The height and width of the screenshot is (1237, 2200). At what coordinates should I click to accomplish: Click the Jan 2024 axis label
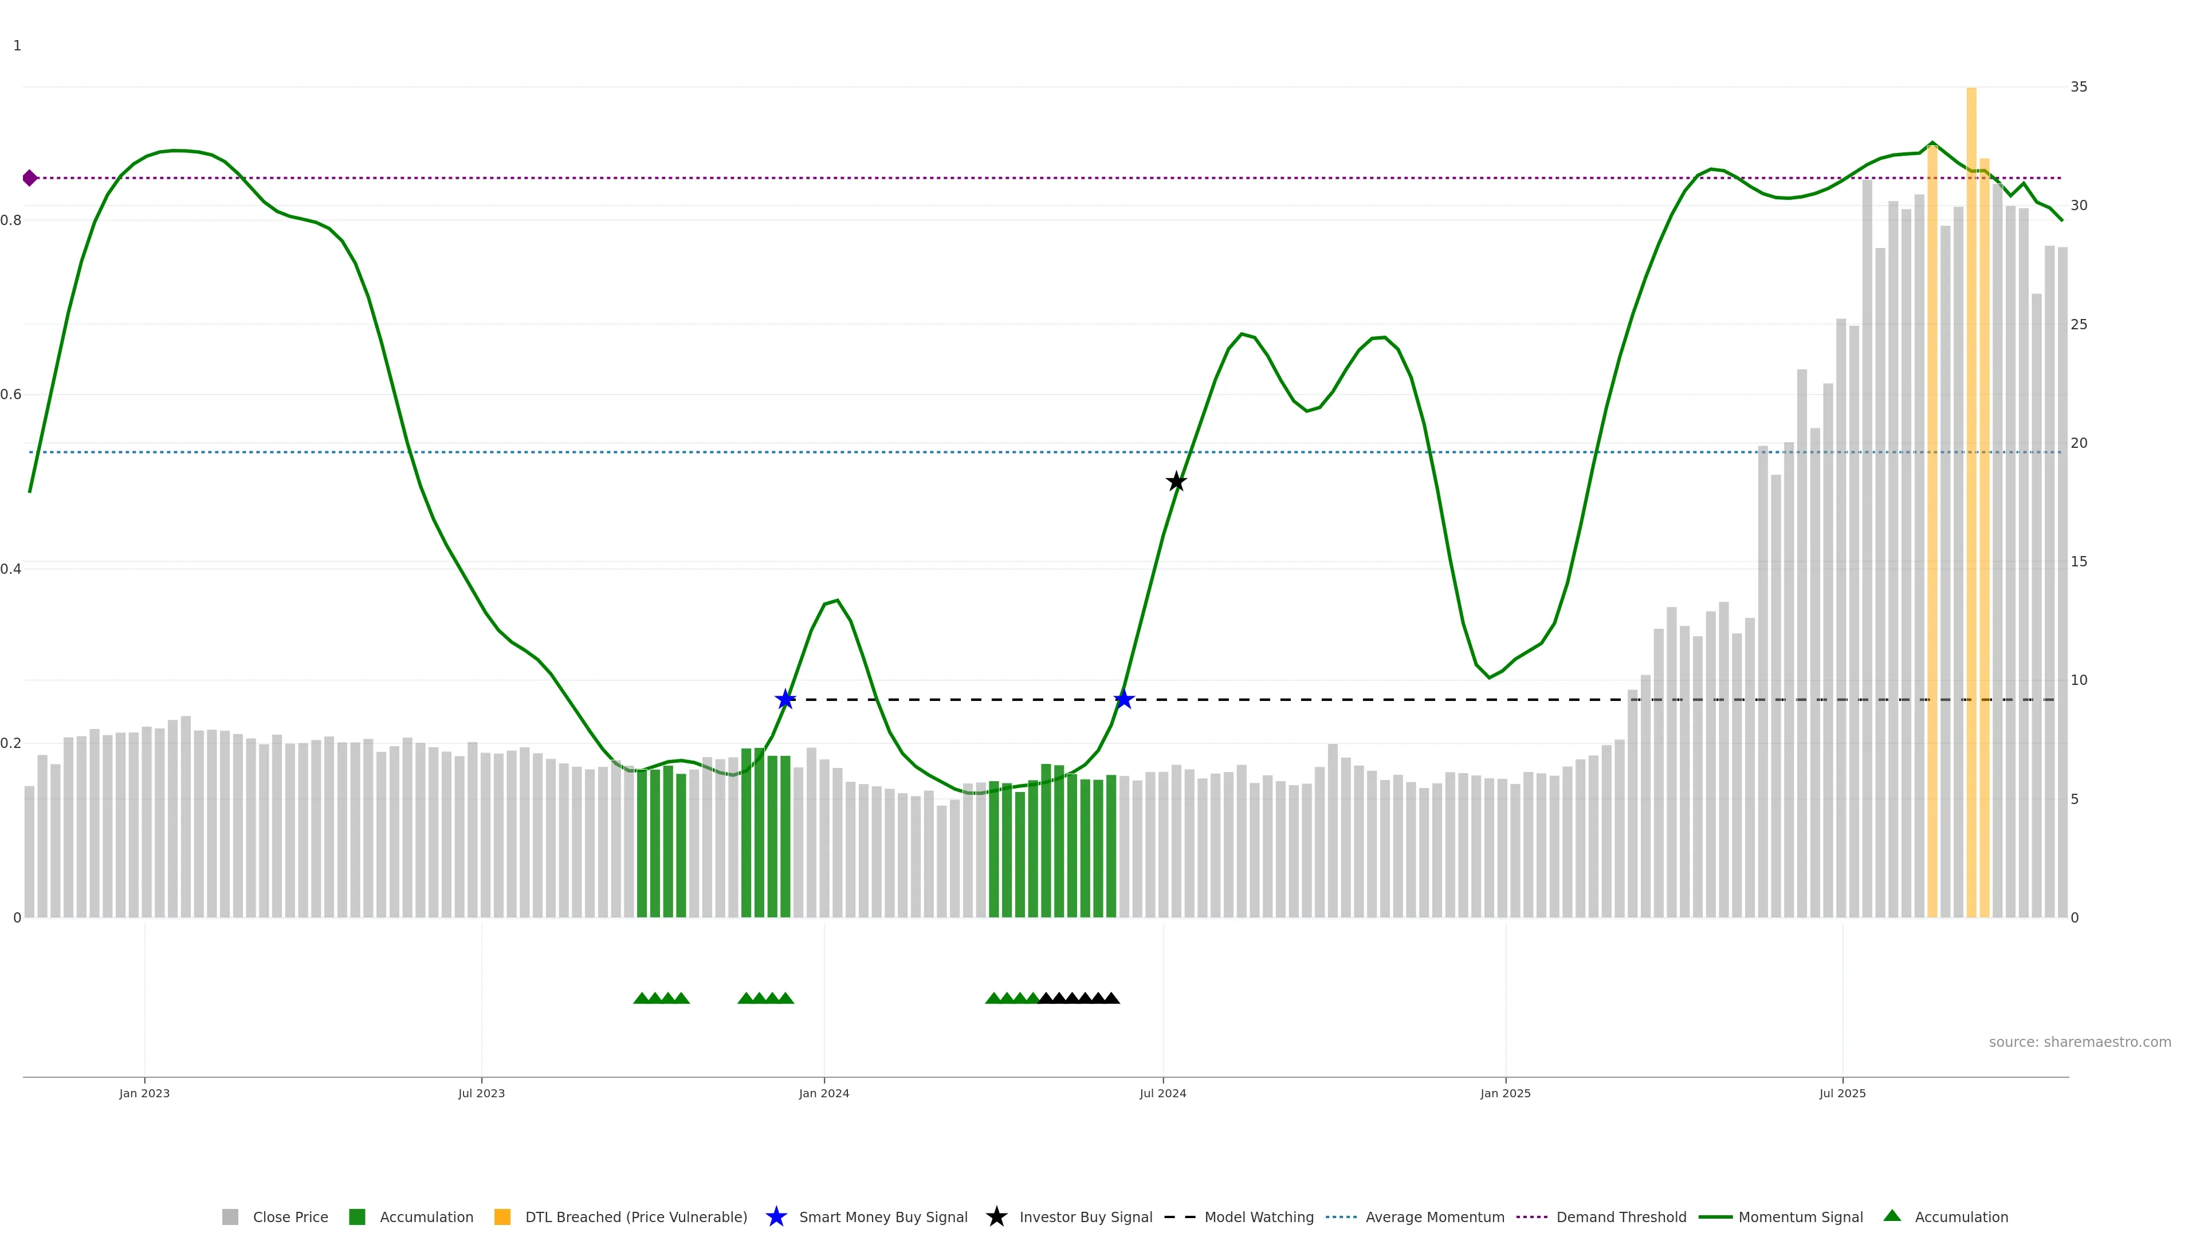coord(823,1093)
